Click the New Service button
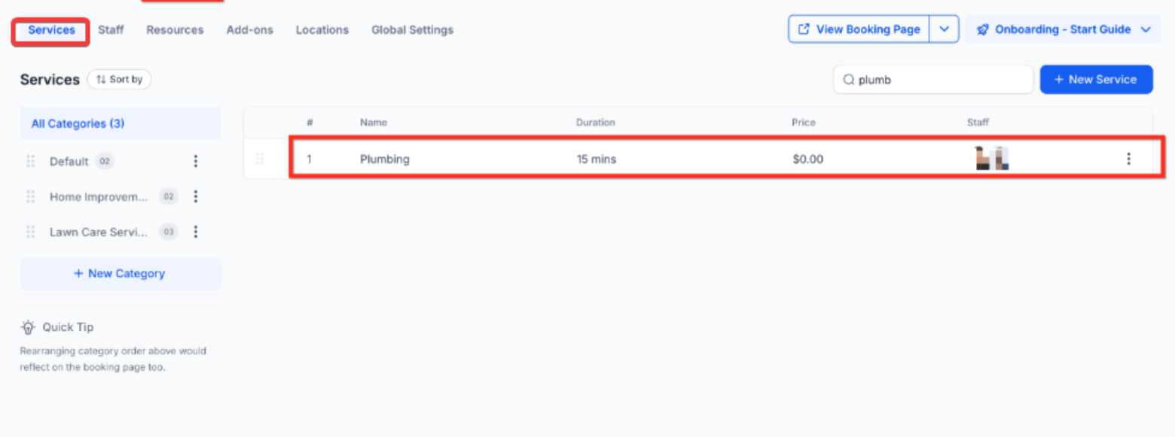The height and width of the screenshot is (437, 1175). click(1096, 79)
